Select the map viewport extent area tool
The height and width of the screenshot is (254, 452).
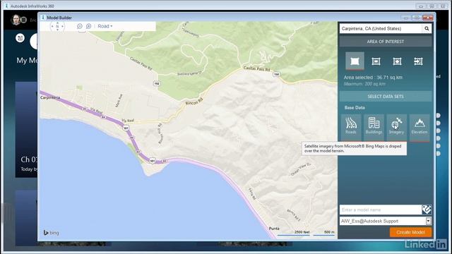tap(355, 61)
